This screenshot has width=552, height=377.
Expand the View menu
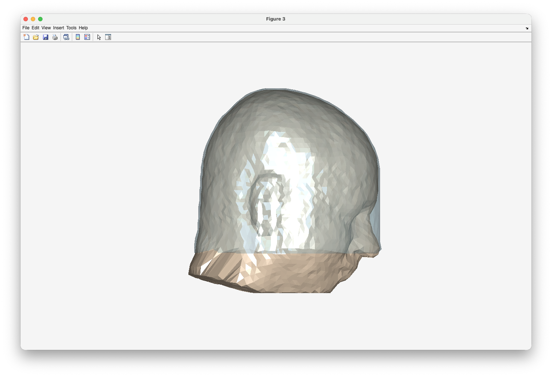46,28
